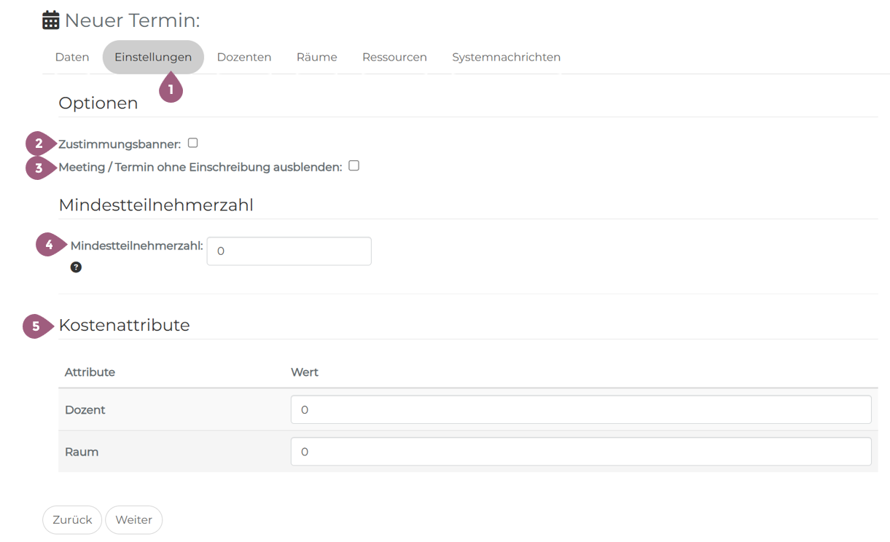The image size is (890, 542).
Task: Focus the Mindestteilnehmerzahl input field
Action: [289, 251]
